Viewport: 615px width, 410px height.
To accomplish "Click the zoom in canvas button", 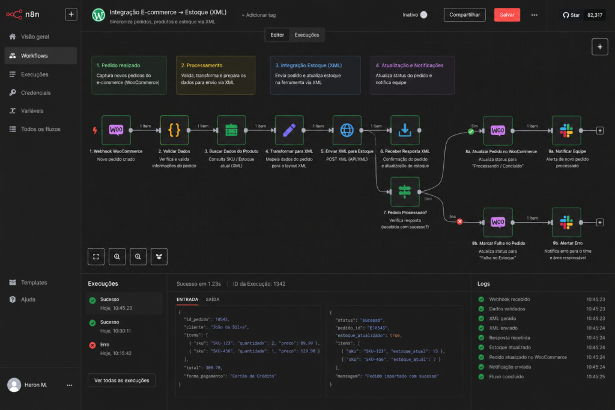I will 117,257.
